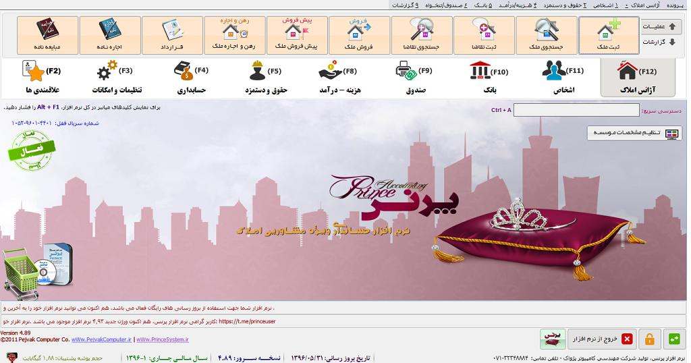691x363 pixels.
Task: Select the فروش ملک (property sale) icon
Action: tap(360, 35)
